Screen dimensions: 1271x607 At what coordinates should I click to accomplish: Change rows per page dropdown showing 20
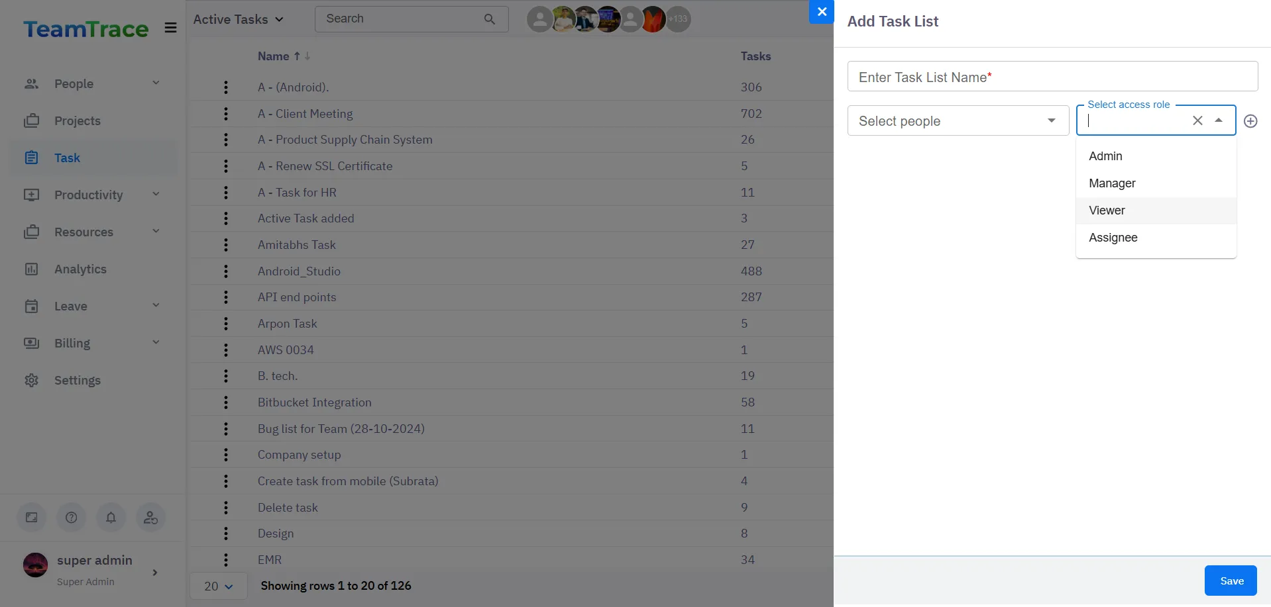[x=218, y=586]
